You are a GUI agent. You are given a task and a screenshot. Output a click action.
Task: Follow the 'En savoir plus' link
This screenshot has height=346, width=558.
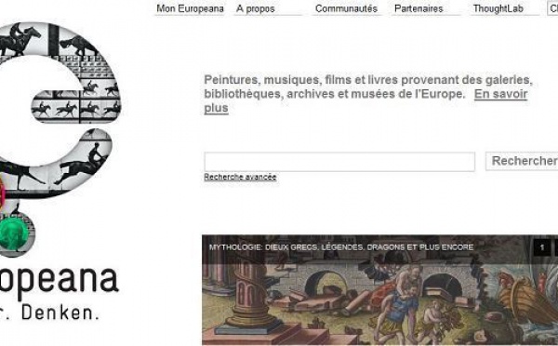coord(500,94)
